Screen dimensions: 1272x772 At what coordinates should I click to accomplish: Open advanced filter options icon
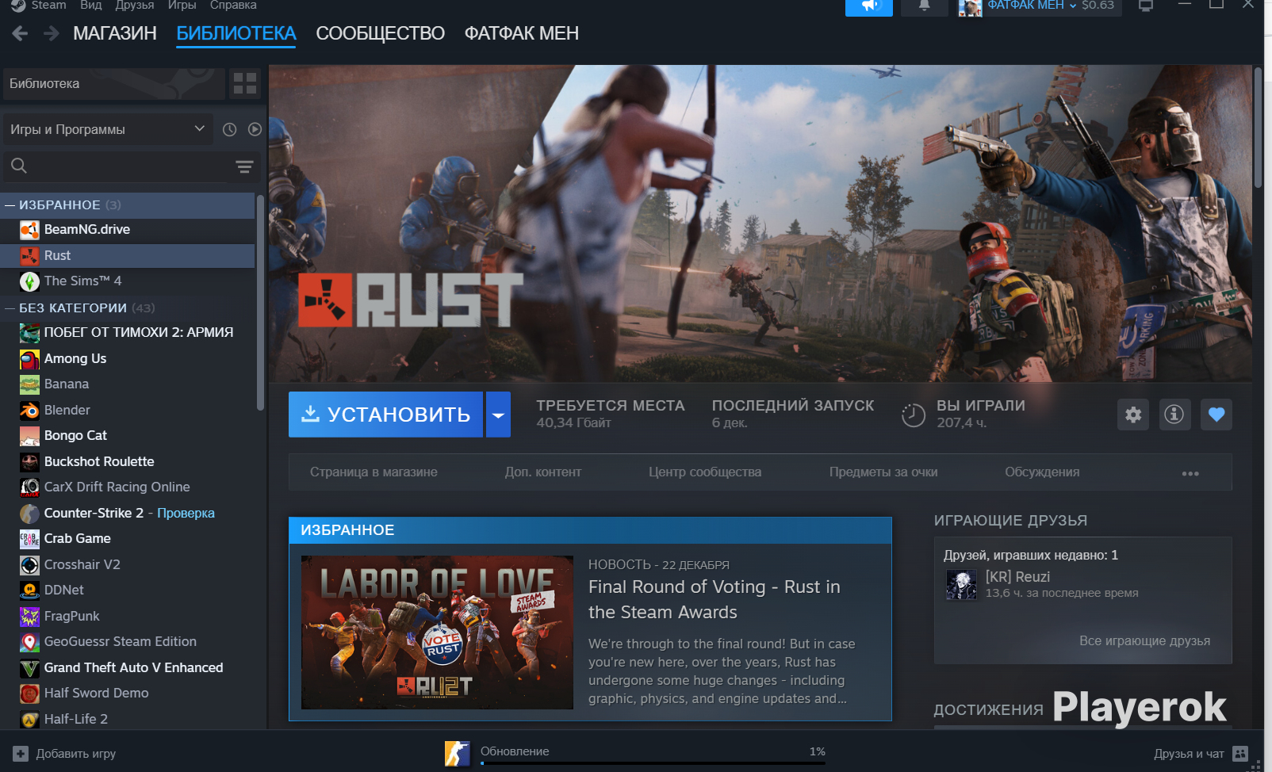pyautogui.click(x=244, y=166)
